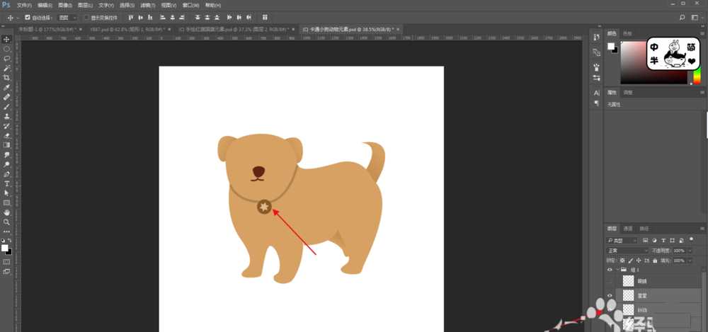Image resolution: width=708 pixels, height=332 pixels.
Task: Toggle the 自动选择 checkbox
Action: pyautogui.click(x=28, y=17)
